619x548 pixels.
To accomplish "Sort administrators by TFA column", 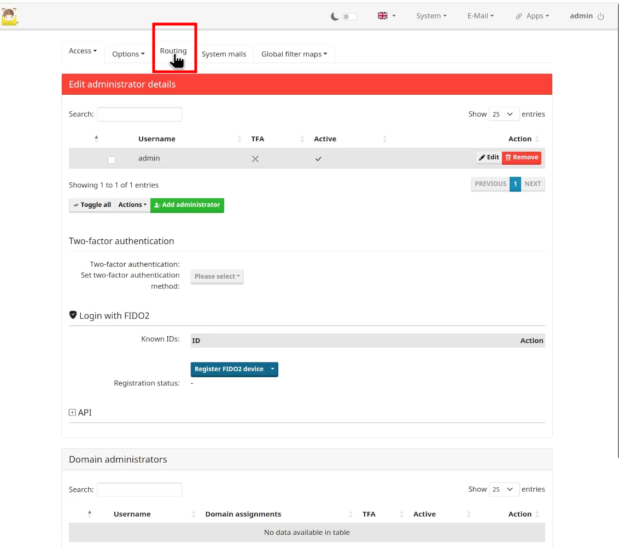I will [x=258, y=139].
